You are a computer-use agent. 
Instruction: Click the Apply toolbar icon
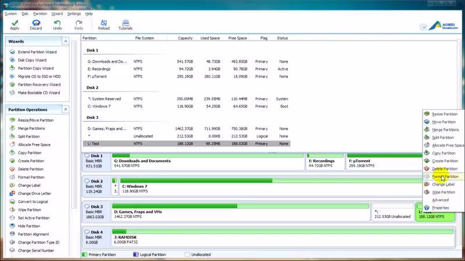tap(15, 25)
